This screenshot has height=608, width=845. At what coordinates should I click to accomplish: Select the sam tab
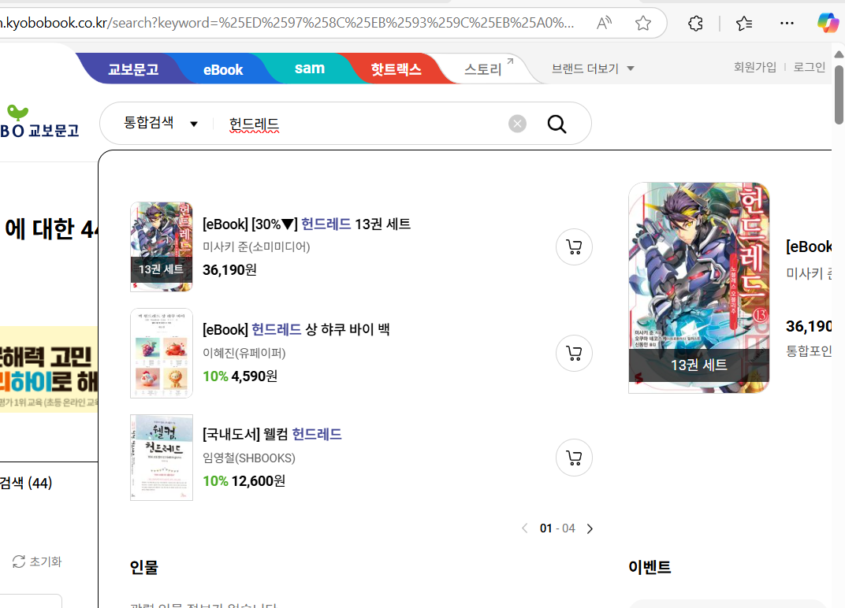click(309, 69)
